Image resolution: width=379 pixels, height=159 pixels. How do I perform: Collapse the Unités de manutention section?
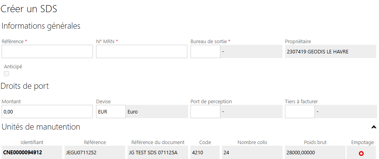pos(373,127)
